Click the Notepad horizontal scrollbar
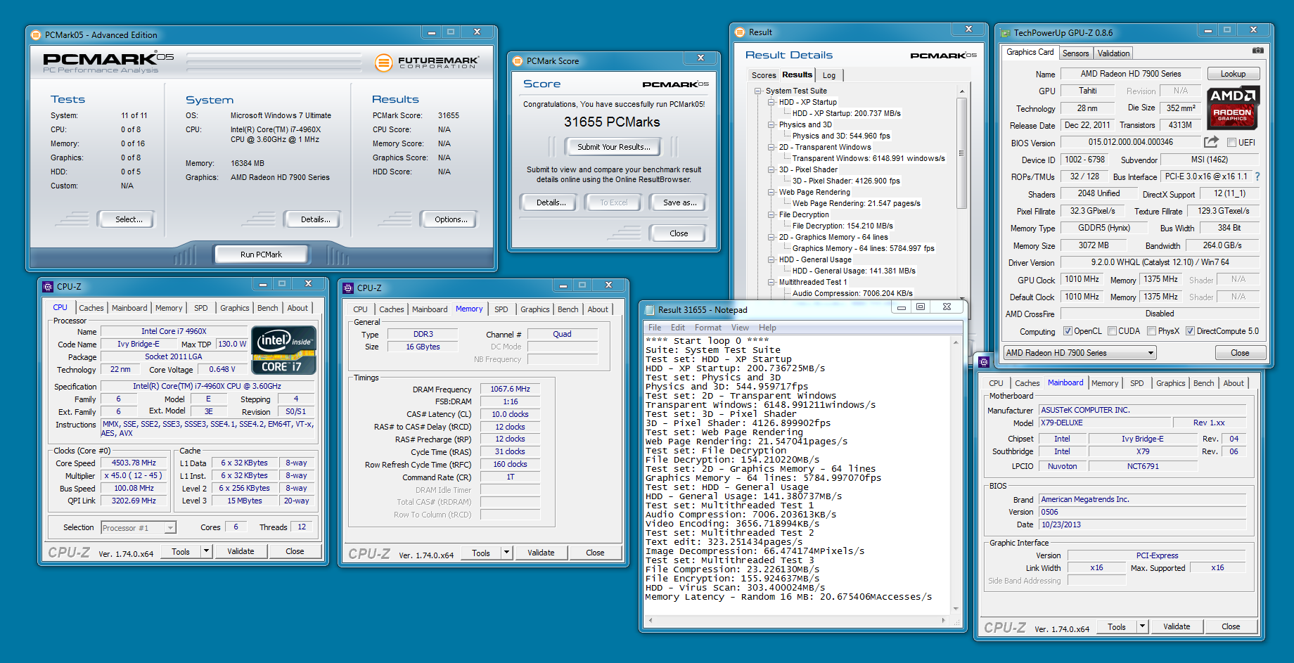This screenshot has height=663, width=1294. click(x=798, y=620)
